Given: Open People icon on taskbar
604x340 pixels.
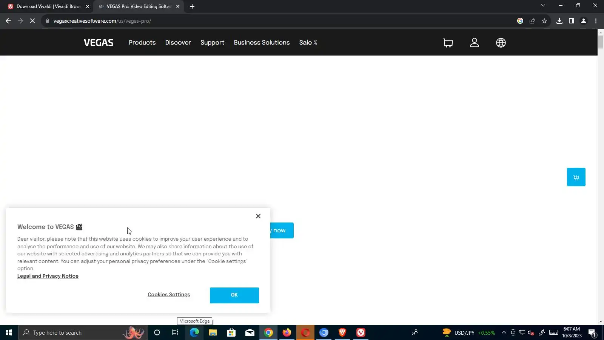Looking at the screenshot, I should click(414, 332).
